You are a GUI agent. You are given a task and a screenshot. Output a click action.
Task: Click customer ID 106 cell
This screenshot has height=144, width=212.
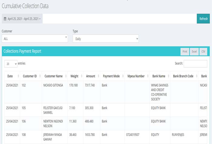point(31,123)
